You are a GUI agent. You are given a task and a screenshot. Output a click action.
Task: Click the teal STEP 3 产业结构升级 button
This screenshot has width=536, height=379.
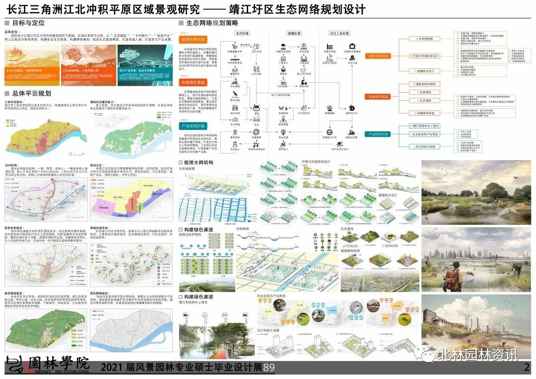coord(193,126)
